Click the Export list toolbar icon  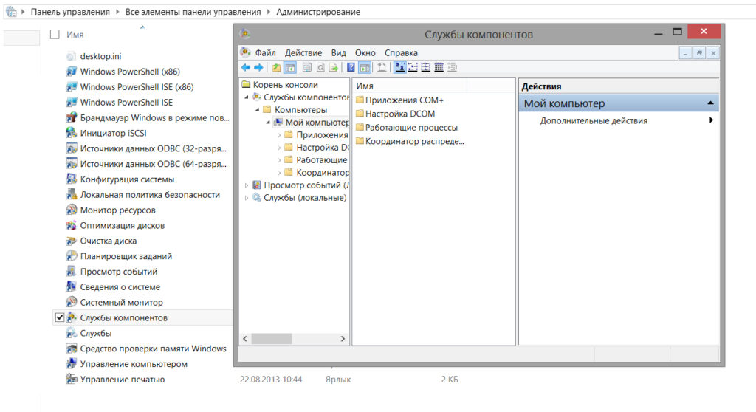(x=333, y=67)
